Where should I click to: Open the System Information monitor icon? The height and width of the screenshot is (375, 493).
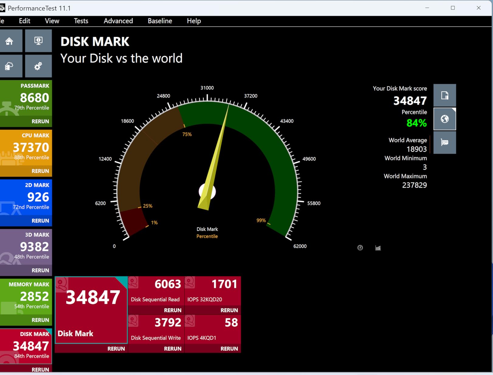pyautogui.click(x=38, y=41)
